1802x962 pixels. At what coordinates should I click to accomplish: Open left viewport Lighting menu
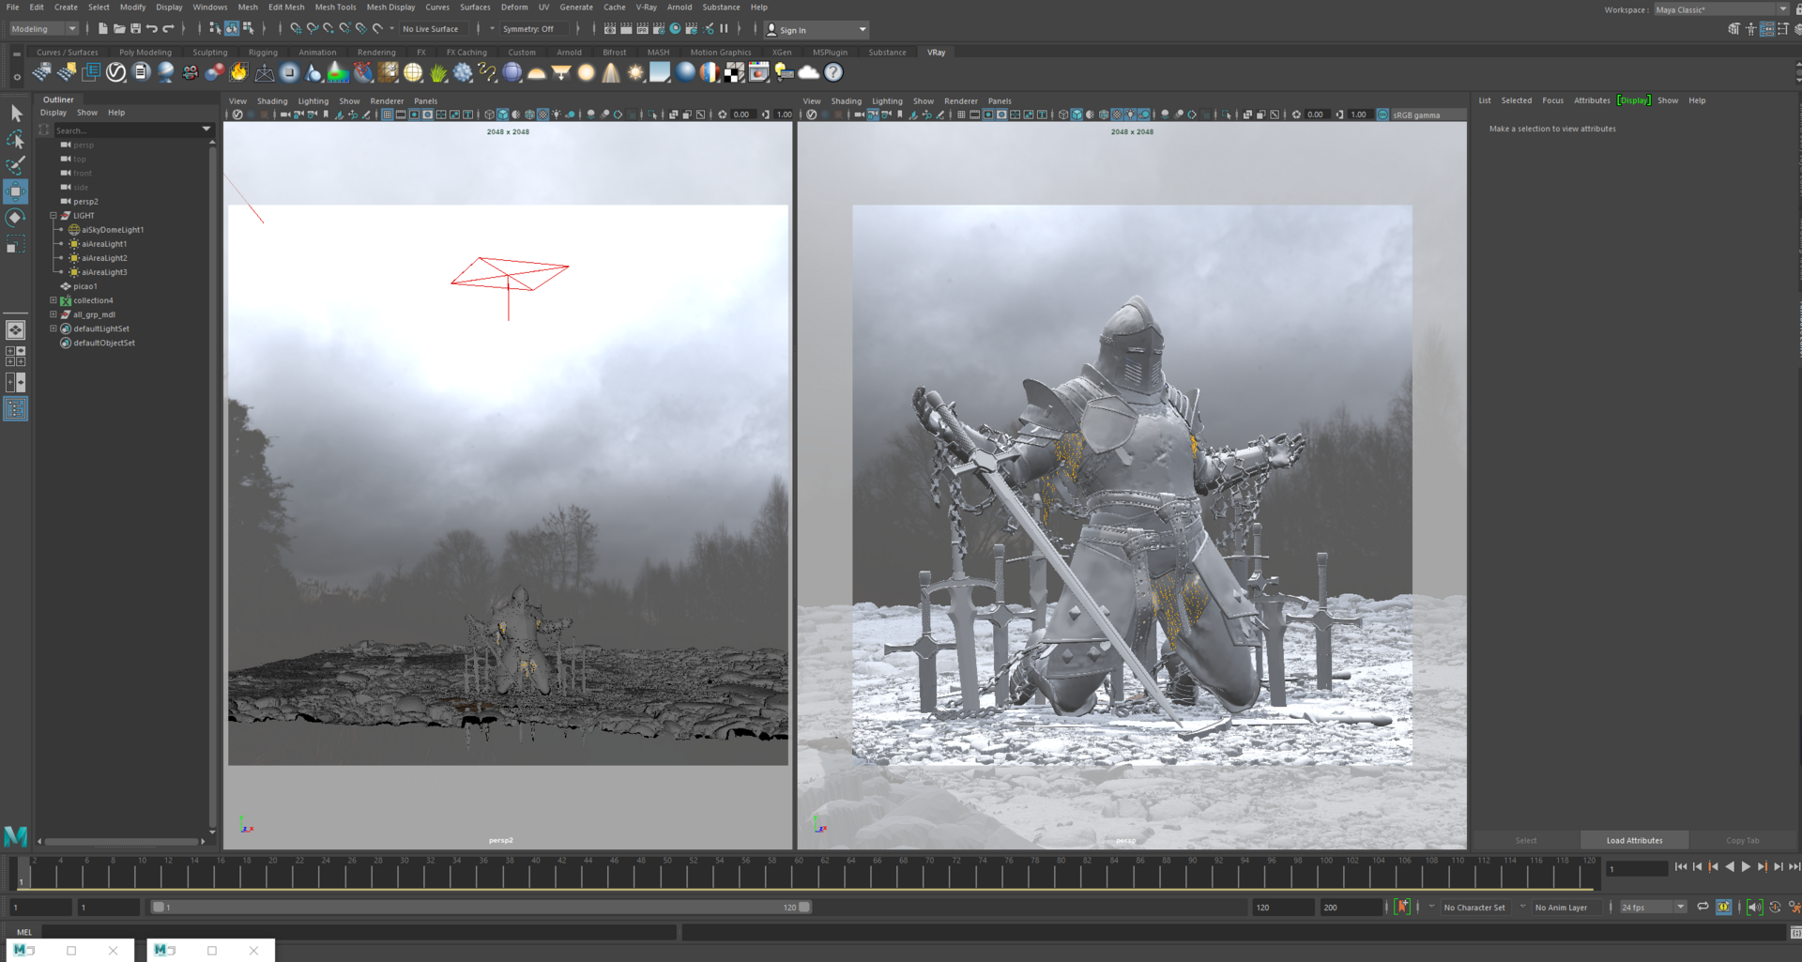click(313, 101)
